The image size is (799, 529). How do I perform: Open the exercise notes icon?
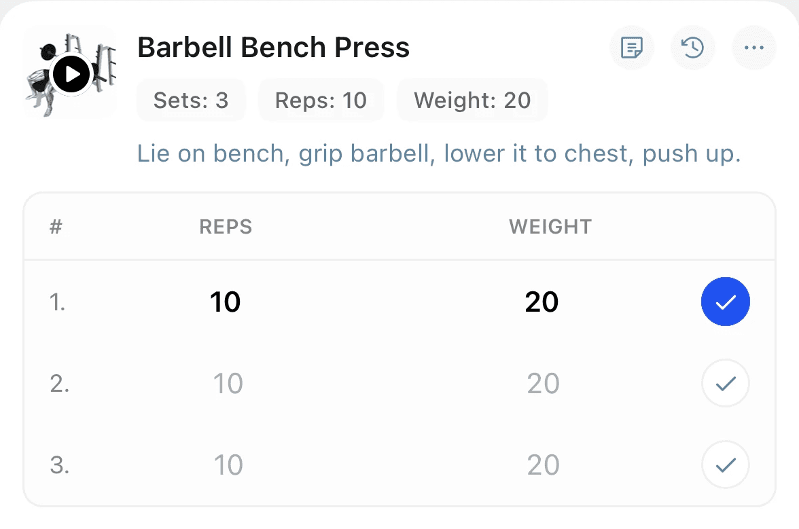tap(632, 48)
